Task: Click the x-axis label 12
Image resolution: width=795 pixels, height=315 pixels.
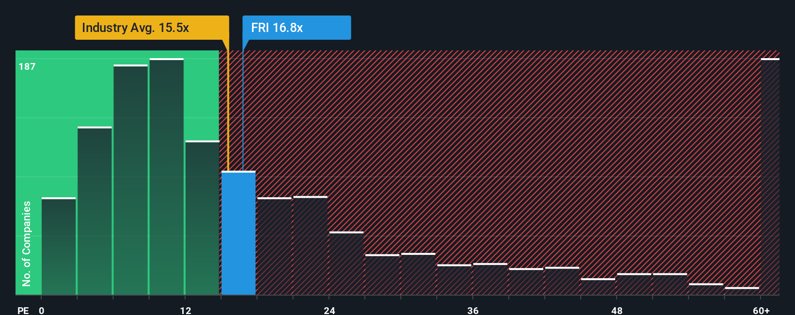Action: point(186,310)
